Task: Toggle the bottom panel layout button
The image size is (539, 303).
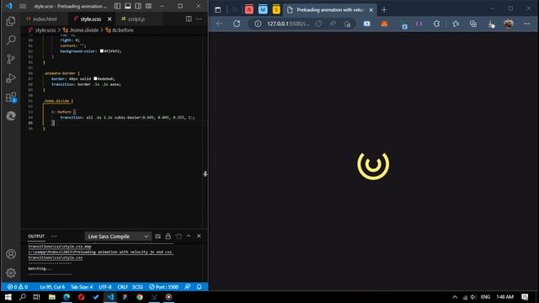Action: point(127,6)
